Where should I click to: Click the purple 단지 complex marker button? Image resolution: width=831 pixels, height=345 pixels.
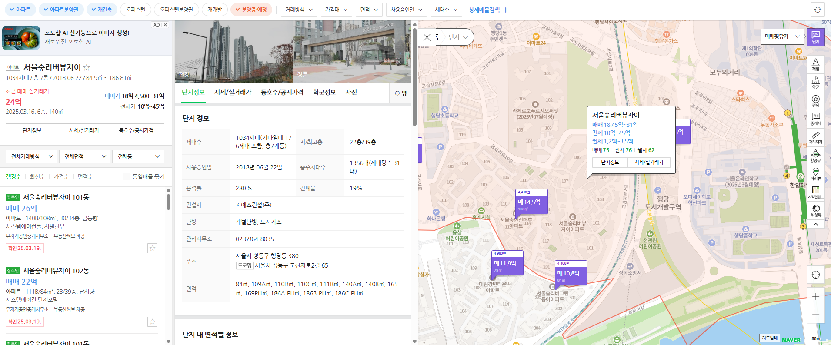(815, 37)
